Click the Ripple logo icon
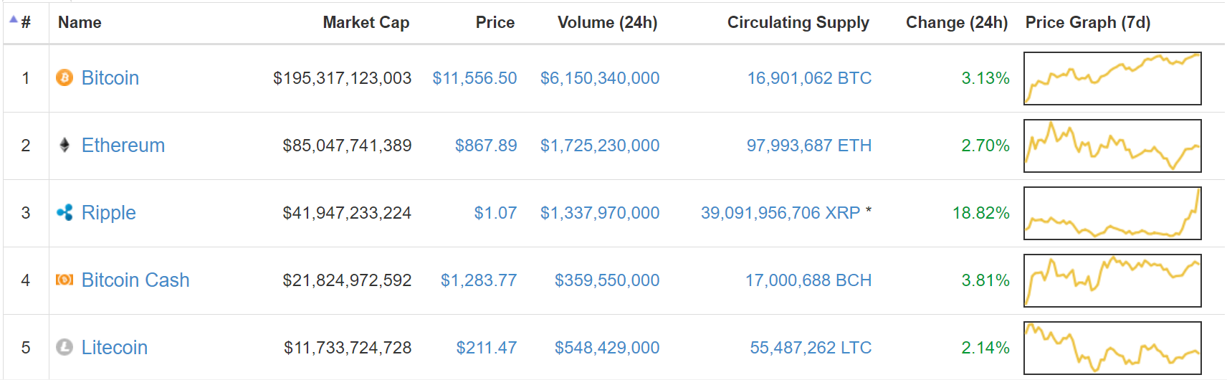1227x380 pixels. pos(65,212)
